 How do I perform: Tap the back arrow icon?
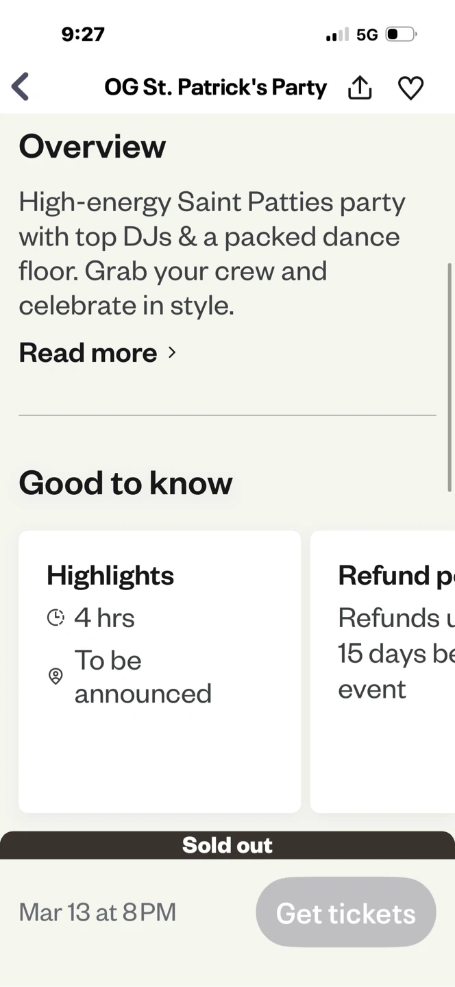point(21,87)
